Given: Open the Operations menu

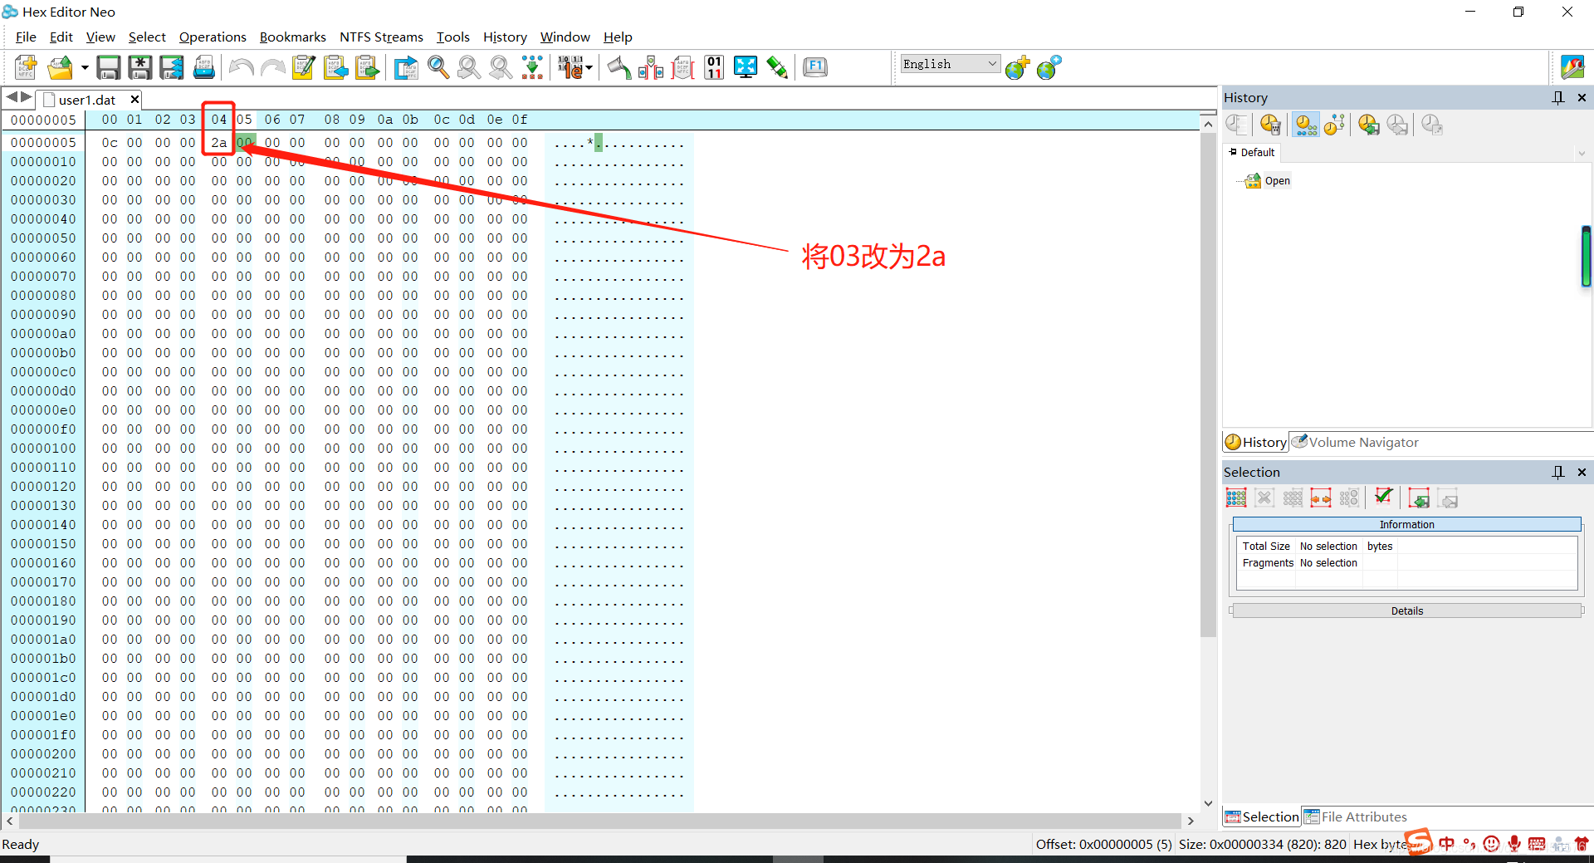Looking at the screenshot, I should [213, 37].
